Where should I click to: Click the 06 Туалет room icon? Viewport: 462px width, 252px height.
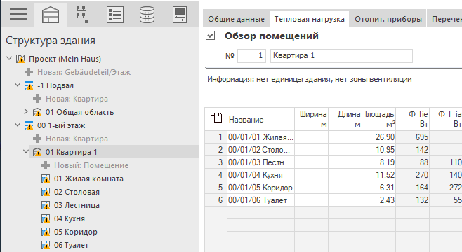[46, 245]
